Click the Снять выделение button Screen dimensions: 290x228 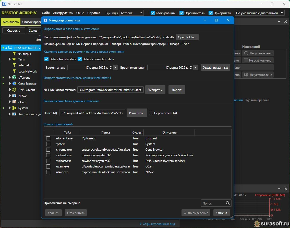(196, 213)
